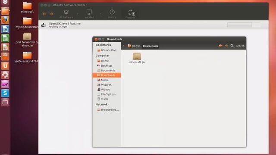Click the OpenJDK install progress bar
The image size is (276, 155).
point(244,25)
